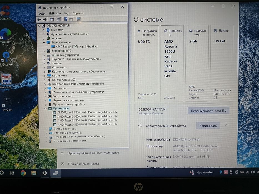The height and width of the screenshot is (194, 259).
Task: Open CCleaner desktop shortcut
Action: coord(5,13)
